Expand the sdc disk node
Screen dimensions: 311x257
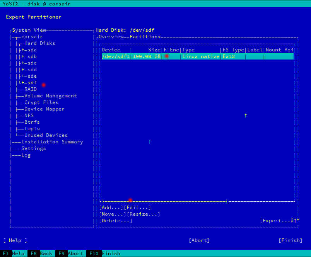coord(23,63)
